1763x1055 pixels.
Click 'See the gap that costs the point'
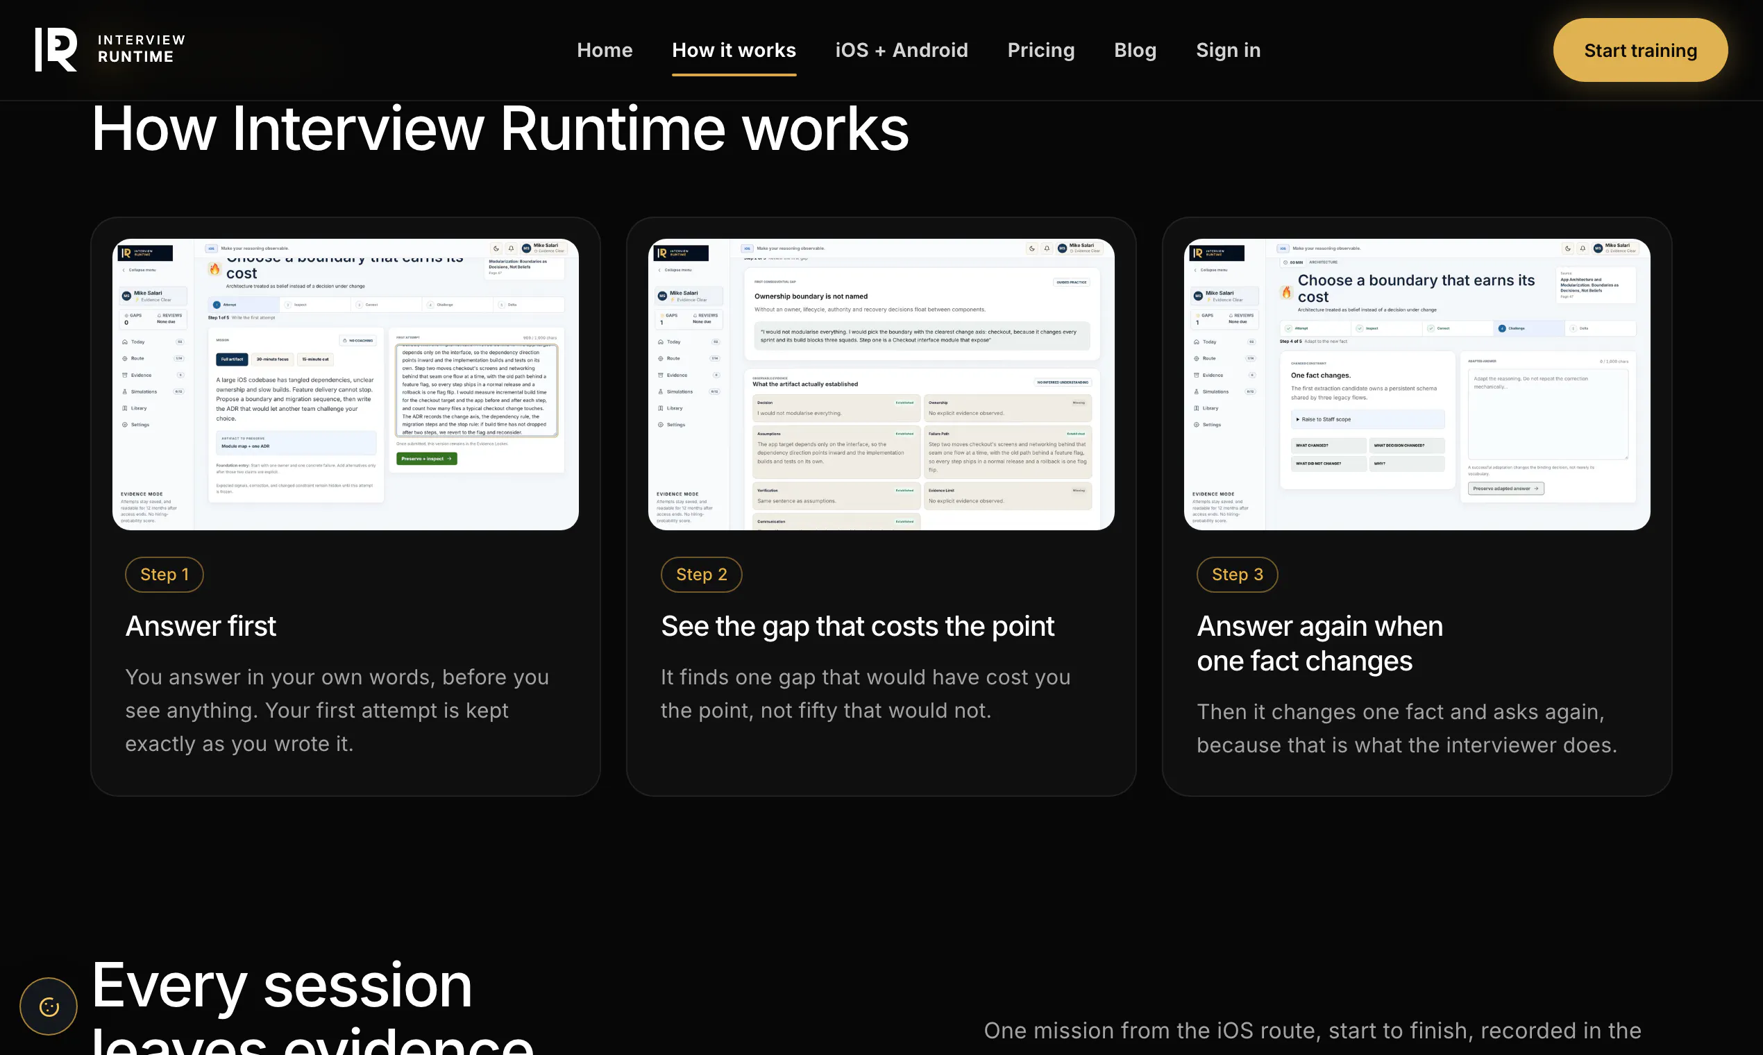click(857, 626)
